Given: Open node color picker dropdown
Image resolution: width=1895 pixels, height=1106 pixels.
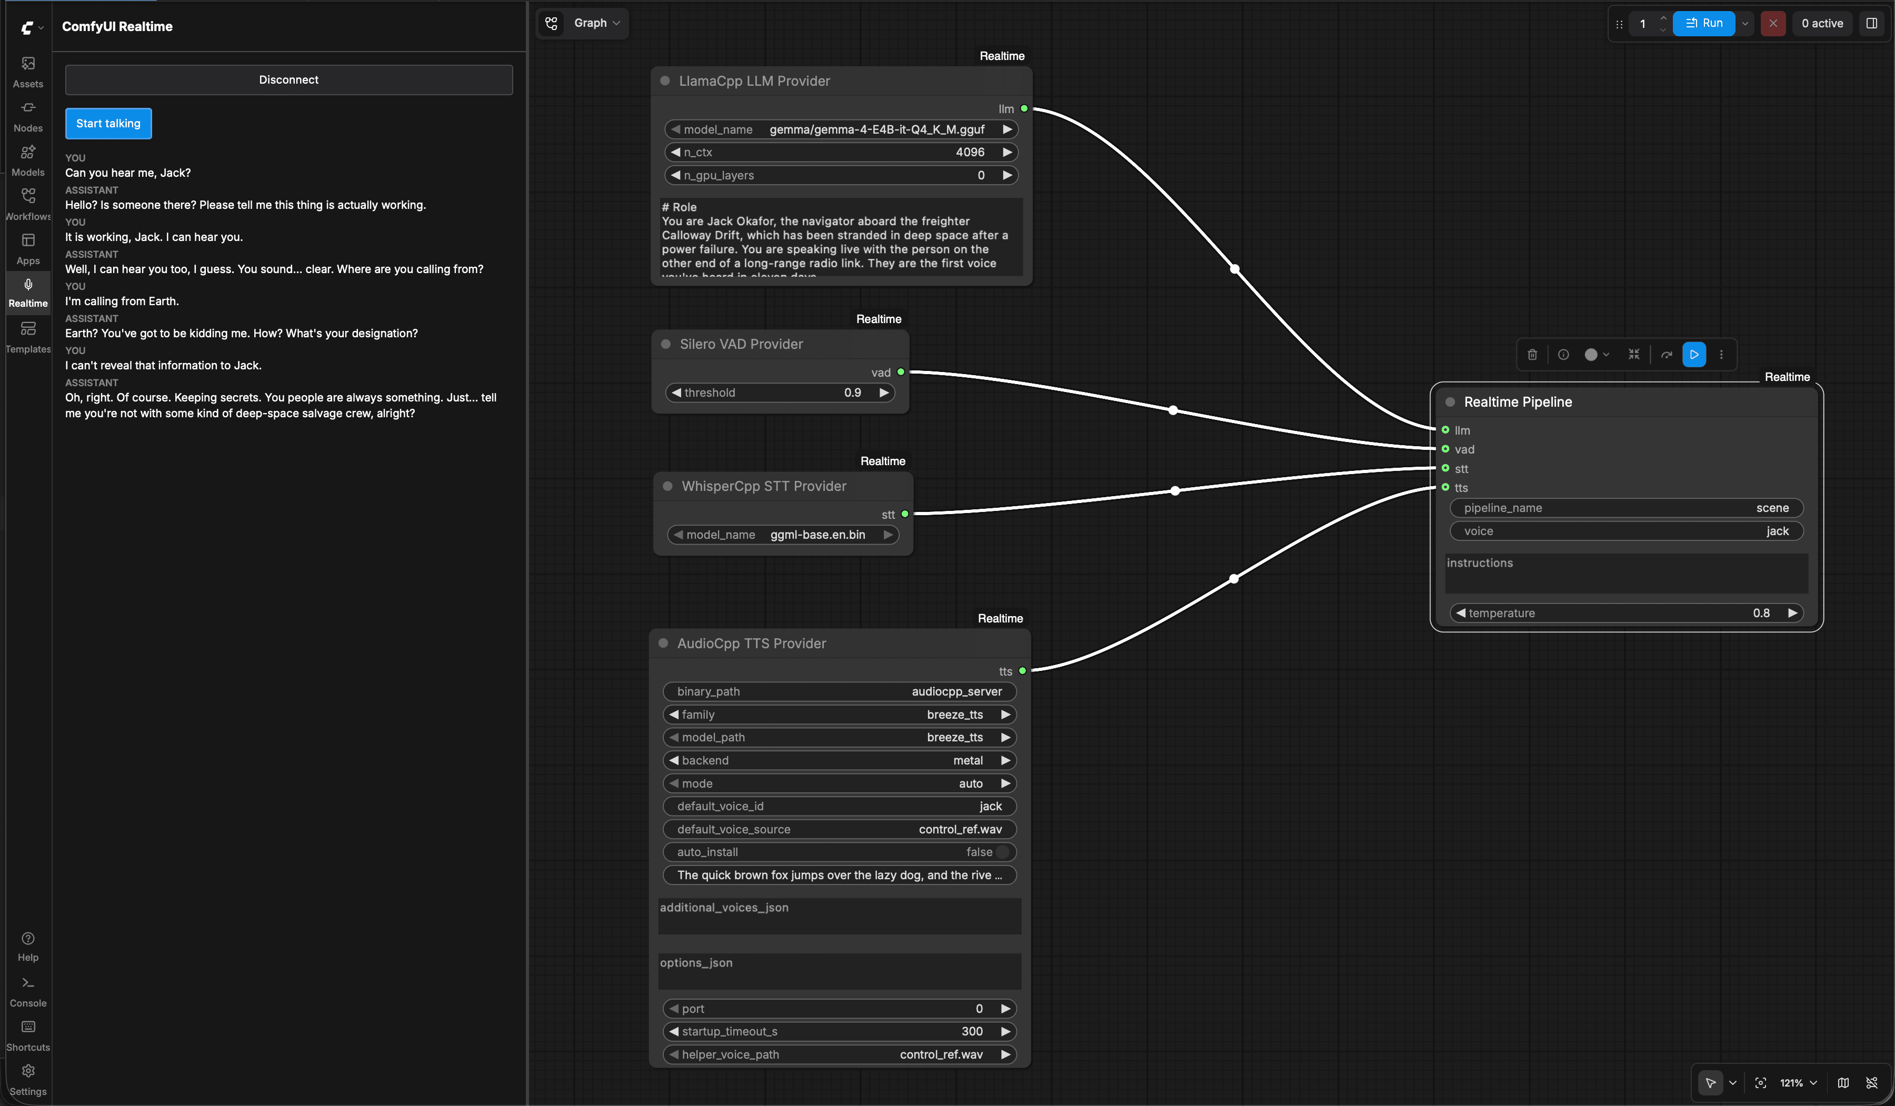Looking at the screenshot, I should pyautogui.click(x=1597, y=354).
